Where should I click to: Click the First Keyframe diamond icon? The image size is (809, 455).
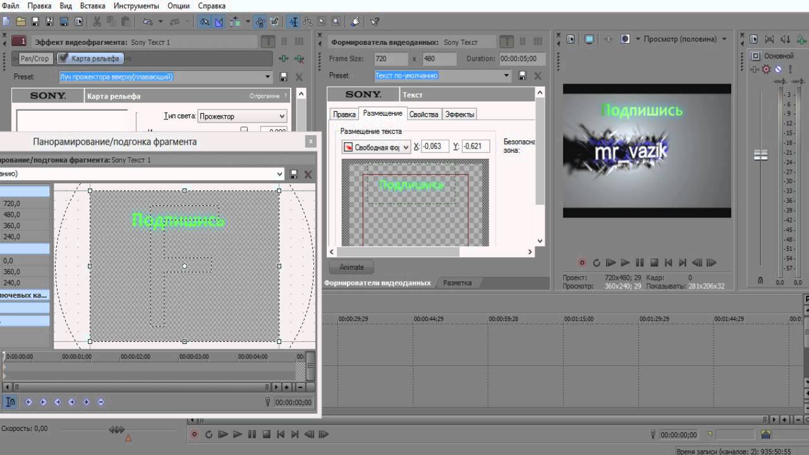point(28,402)
